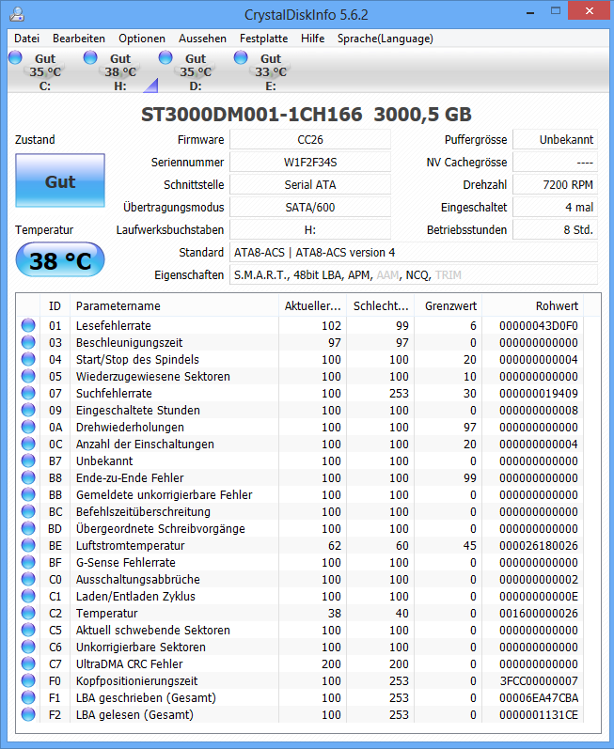Select drive H: status orb
The width and height of the screenshot is (614, 749).
90,58
